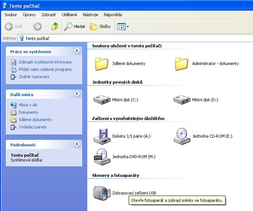Image resolution: width=253 pixels, height=211 pixels.
Task: Open the Jednotka DVD-ROM (M:) icon
Action: 102,157
